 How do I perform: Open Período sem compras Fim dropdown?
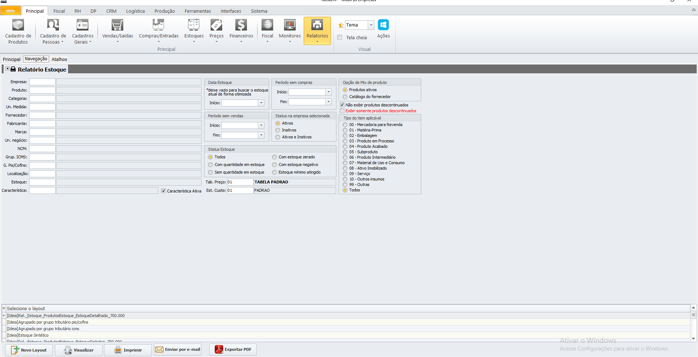tap(328, 102)
